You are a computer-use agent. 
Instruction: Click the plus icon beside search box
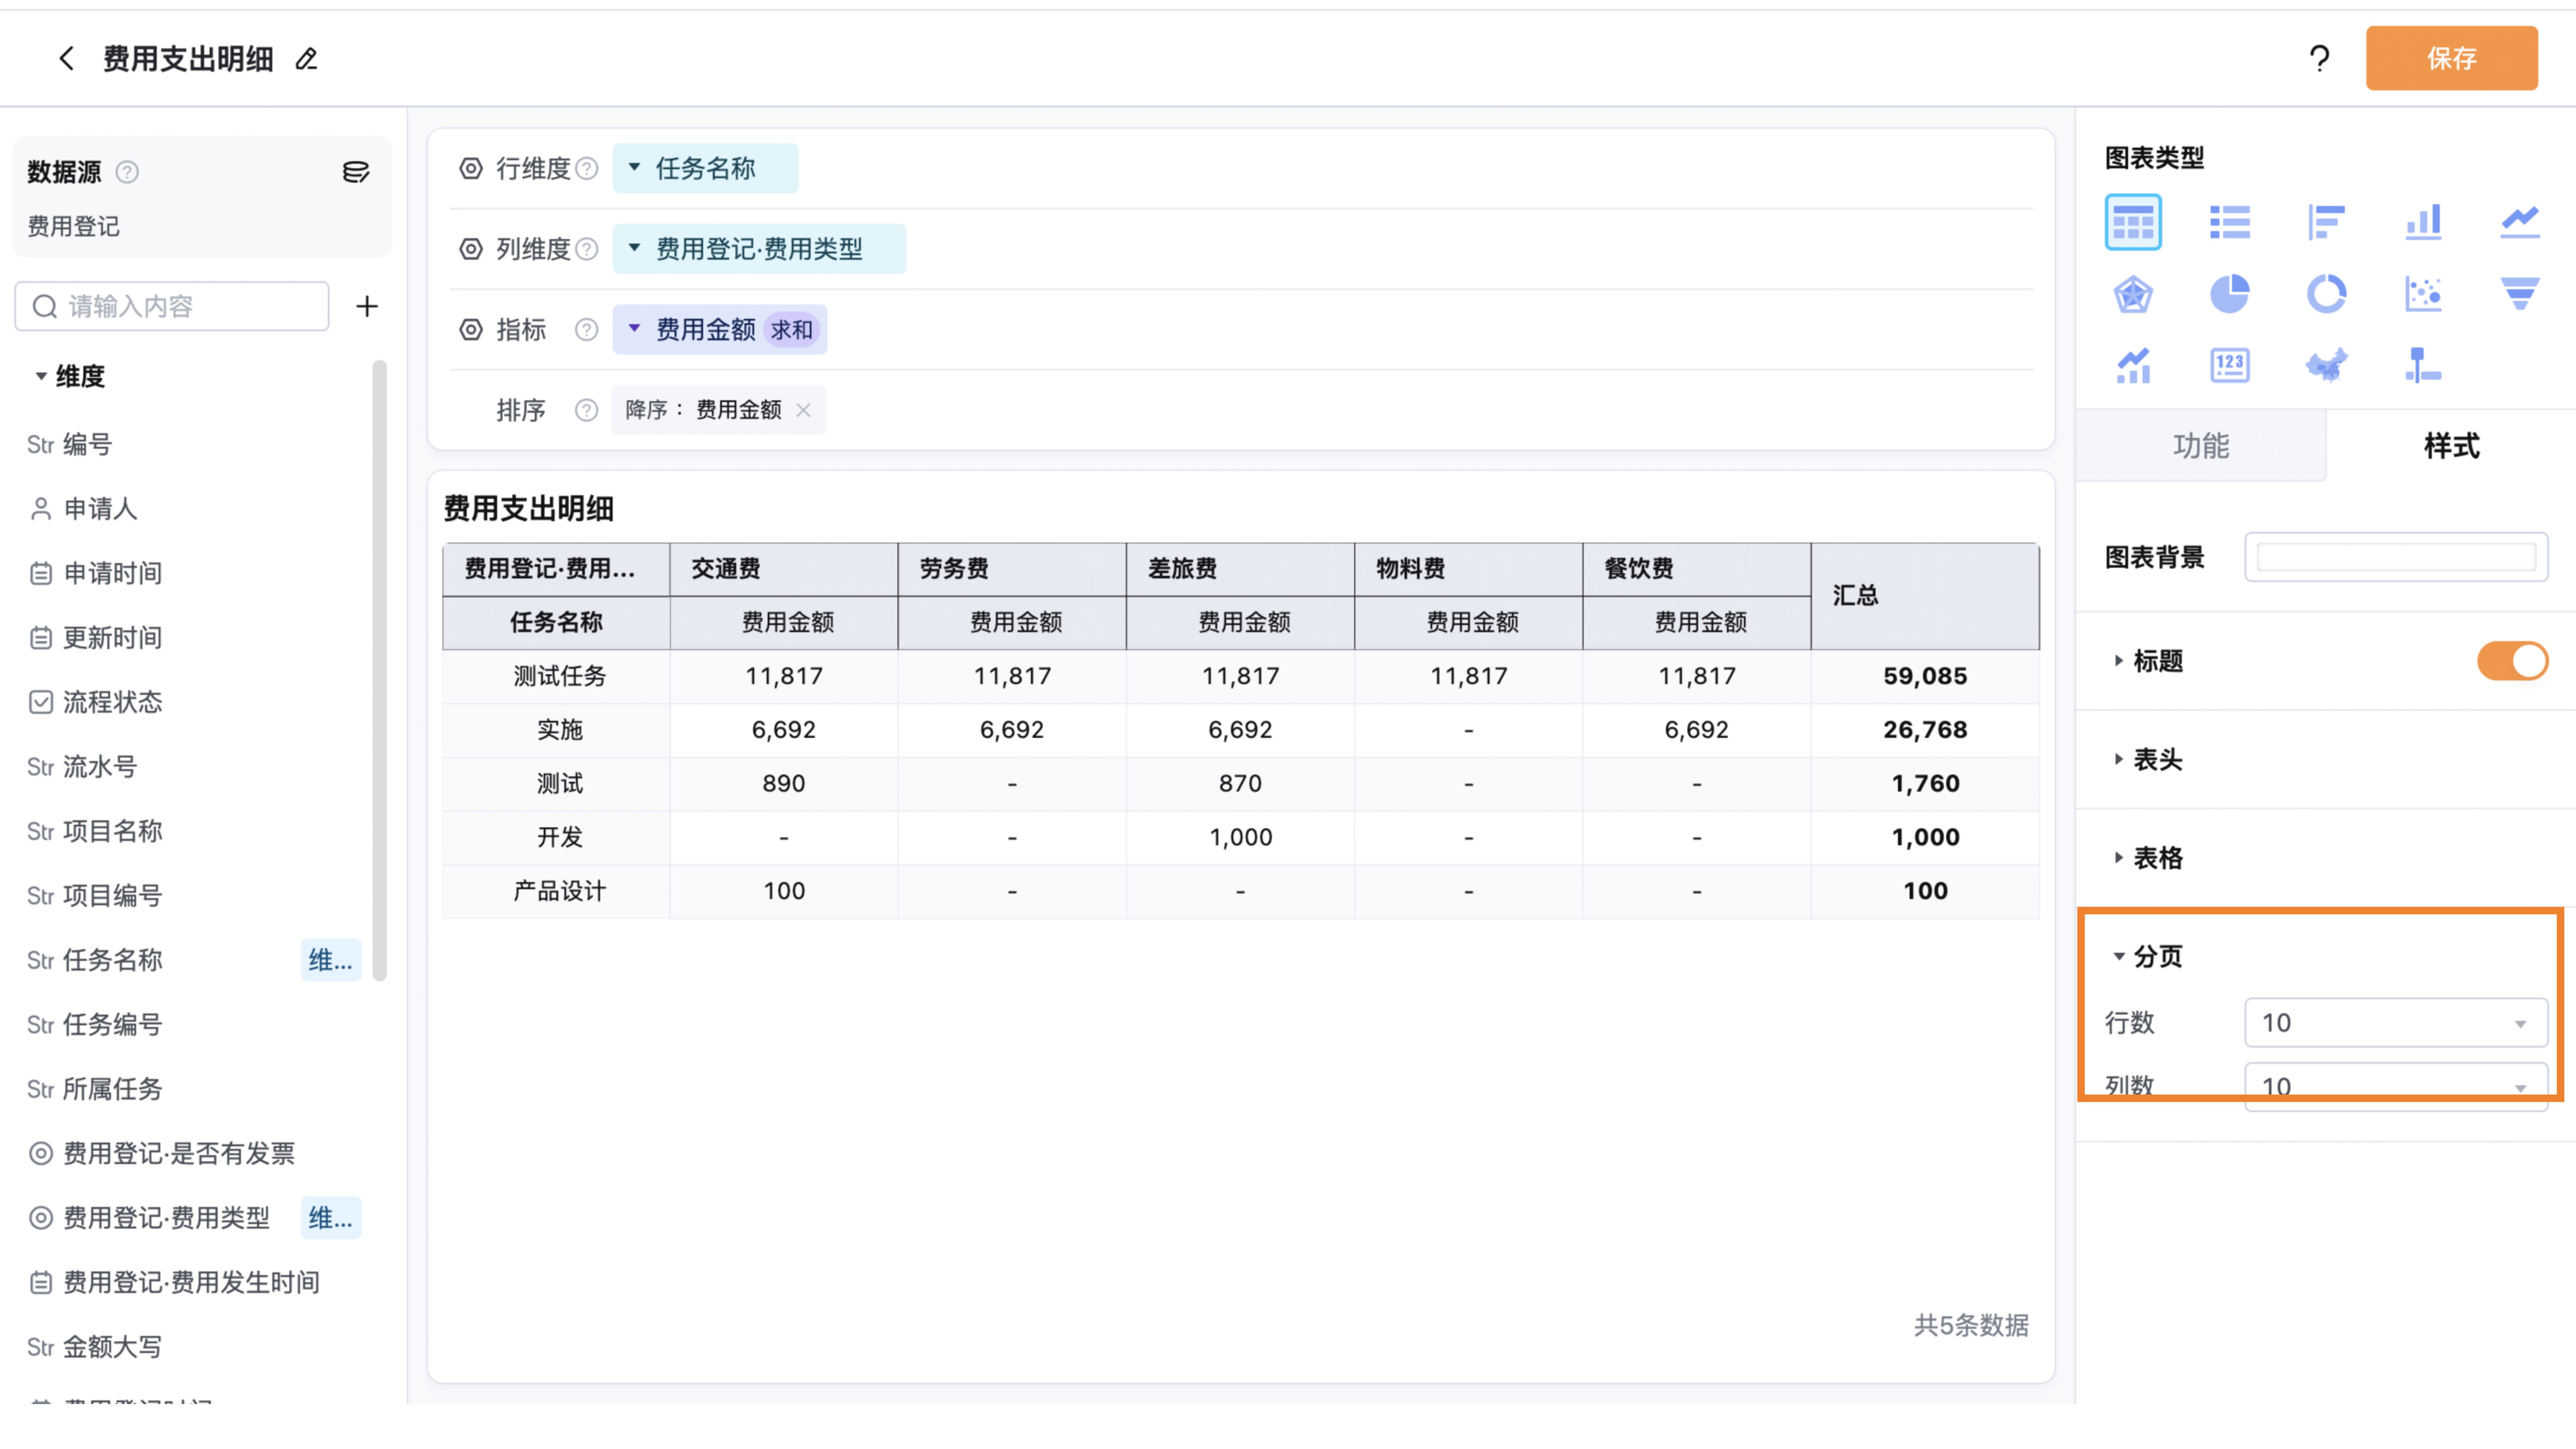(367, 306)
